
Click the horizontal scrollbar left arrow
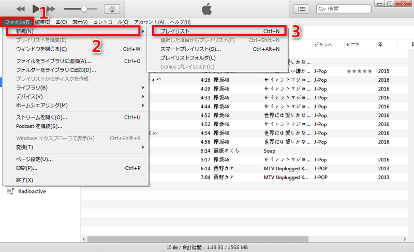tap(84, 240)
